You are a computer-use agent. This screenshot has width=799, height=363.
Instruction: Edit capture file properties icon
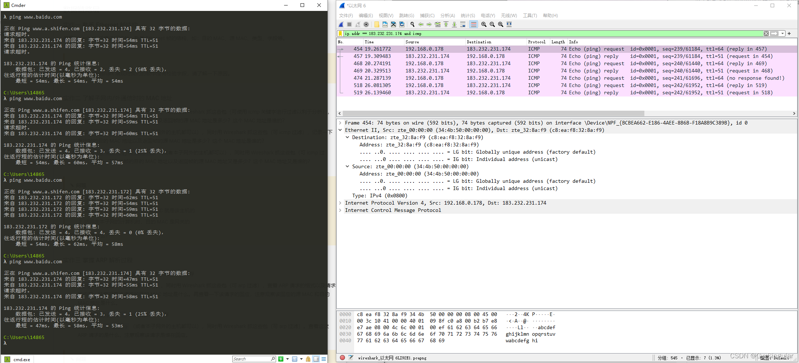coord(351,358)
